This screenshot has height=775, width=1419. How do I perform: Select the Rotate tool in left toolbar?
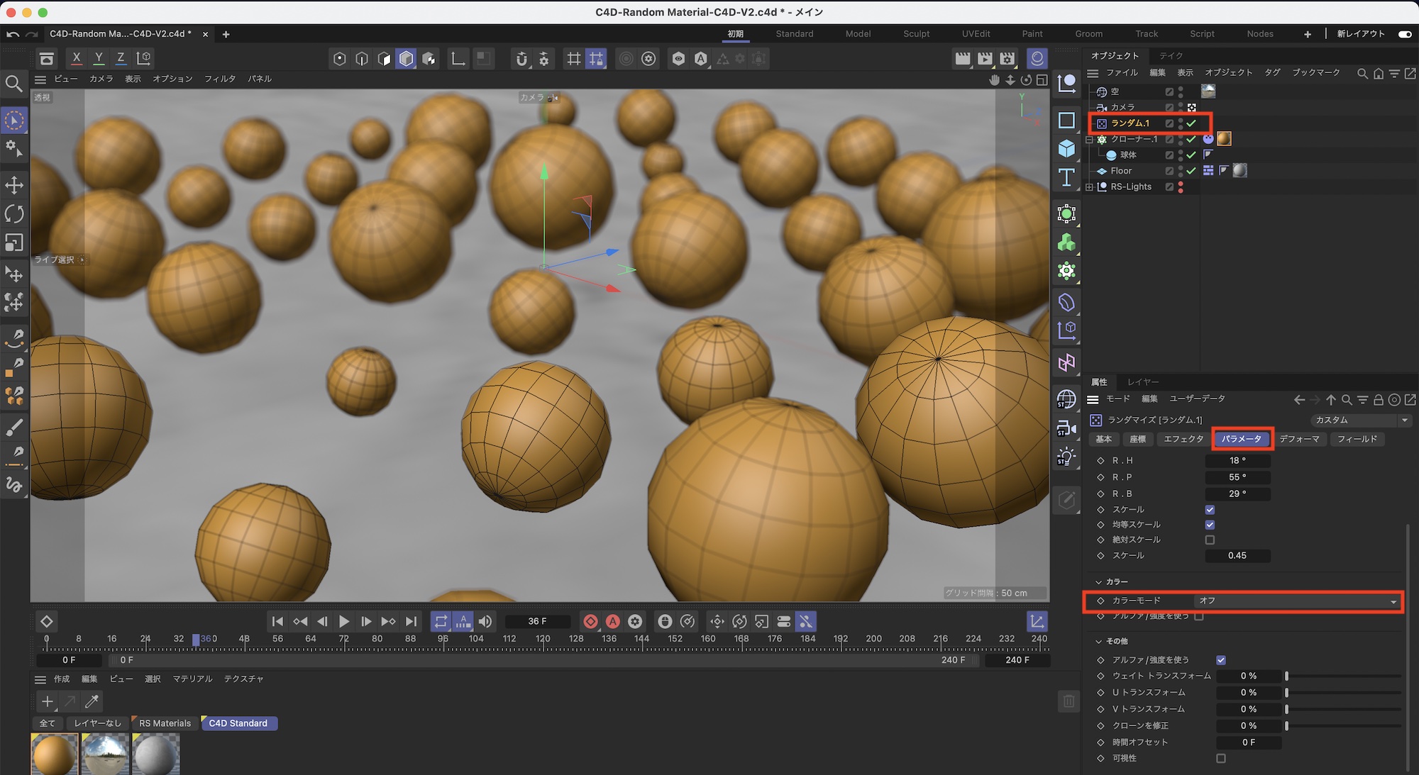click(x=14, y=214)
